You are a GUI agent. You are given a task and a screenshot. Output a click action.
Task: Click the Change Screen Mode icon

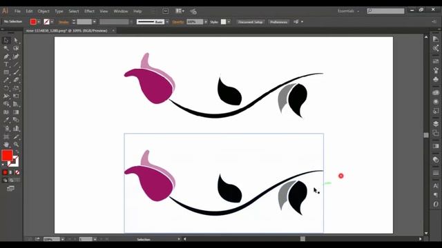10,188
